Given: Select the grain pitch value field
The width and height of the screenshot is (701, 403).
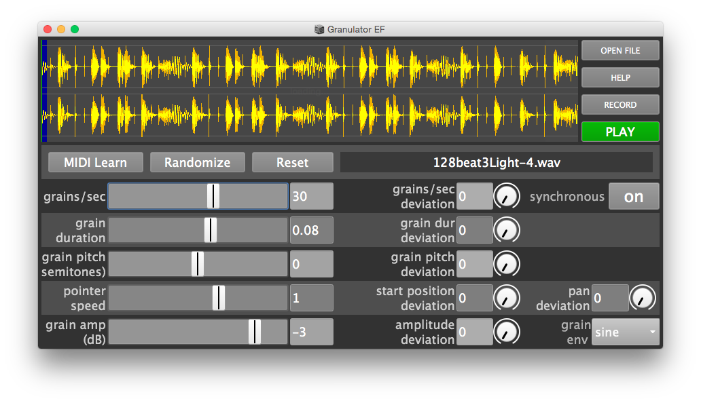Looking at the screenshot, I should (x=312, y=264).
